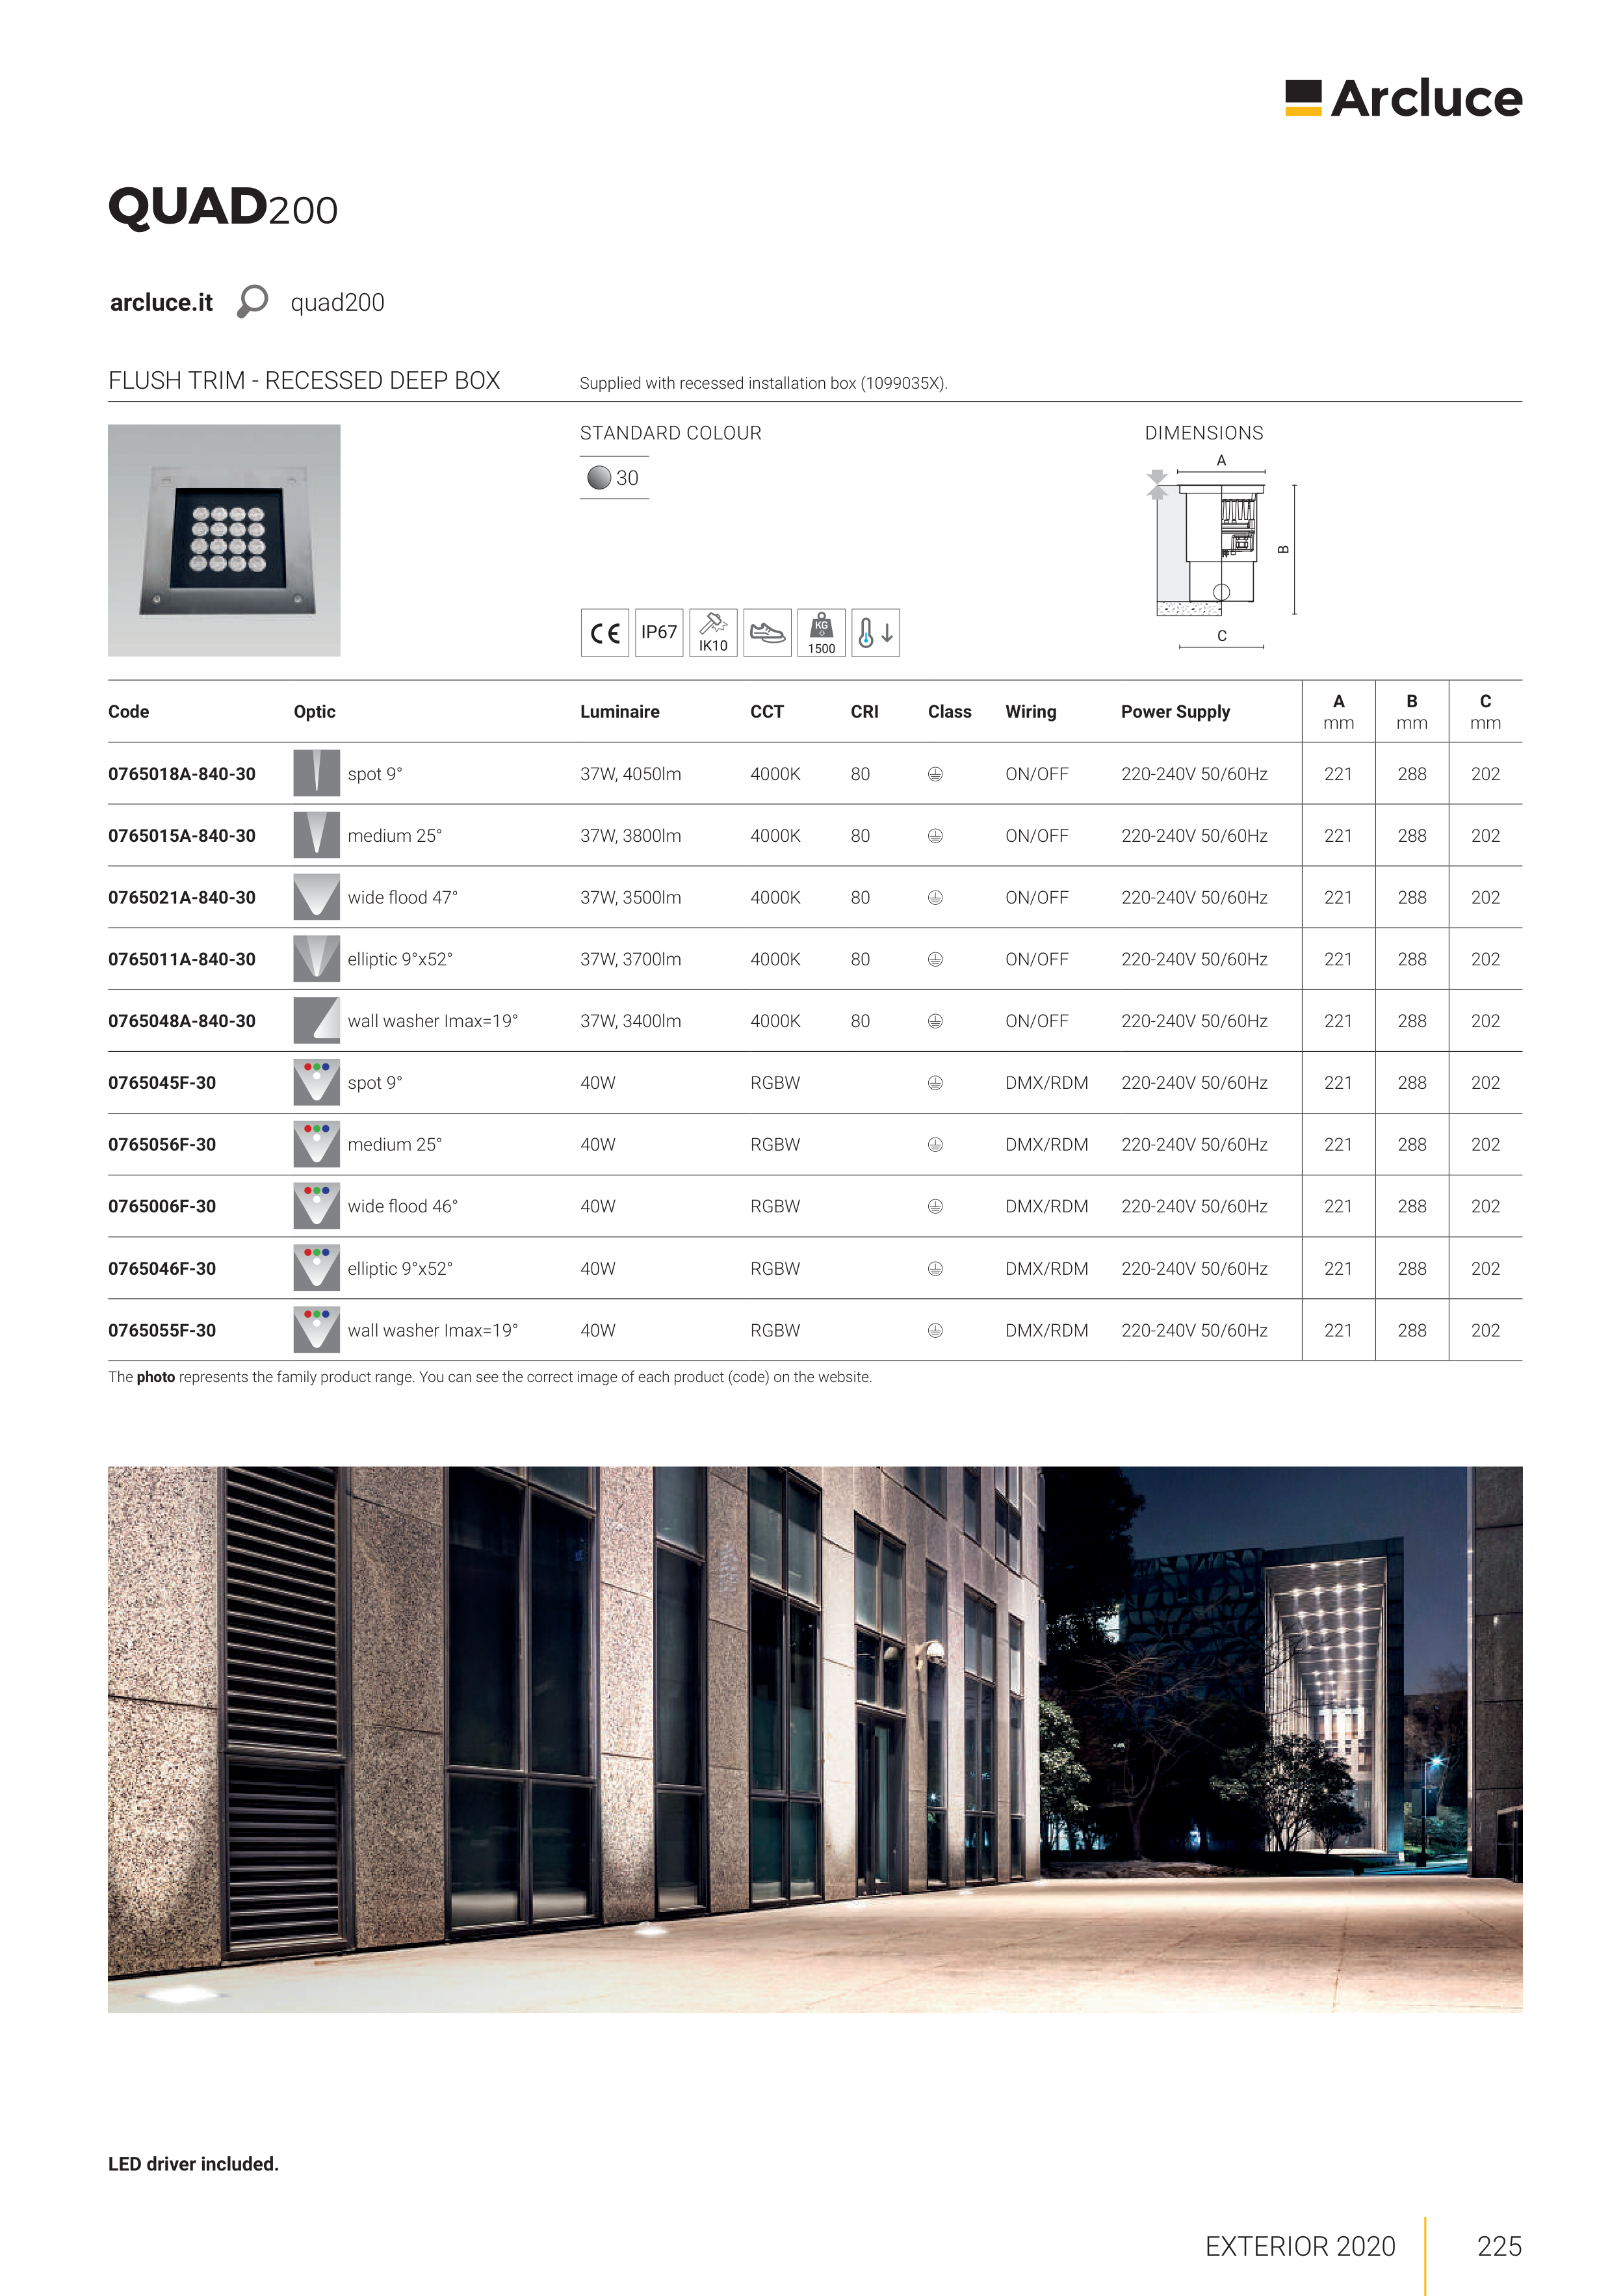Click the building night scene photo
This screenshot has width=1623, height=2296.
814,1739
